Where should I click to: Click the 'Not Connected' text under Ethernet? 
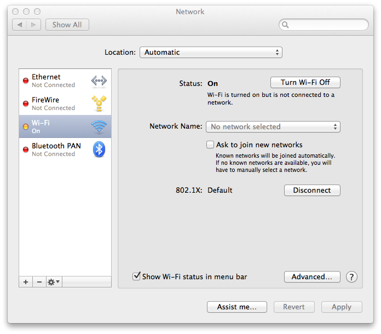coord(53,85)
